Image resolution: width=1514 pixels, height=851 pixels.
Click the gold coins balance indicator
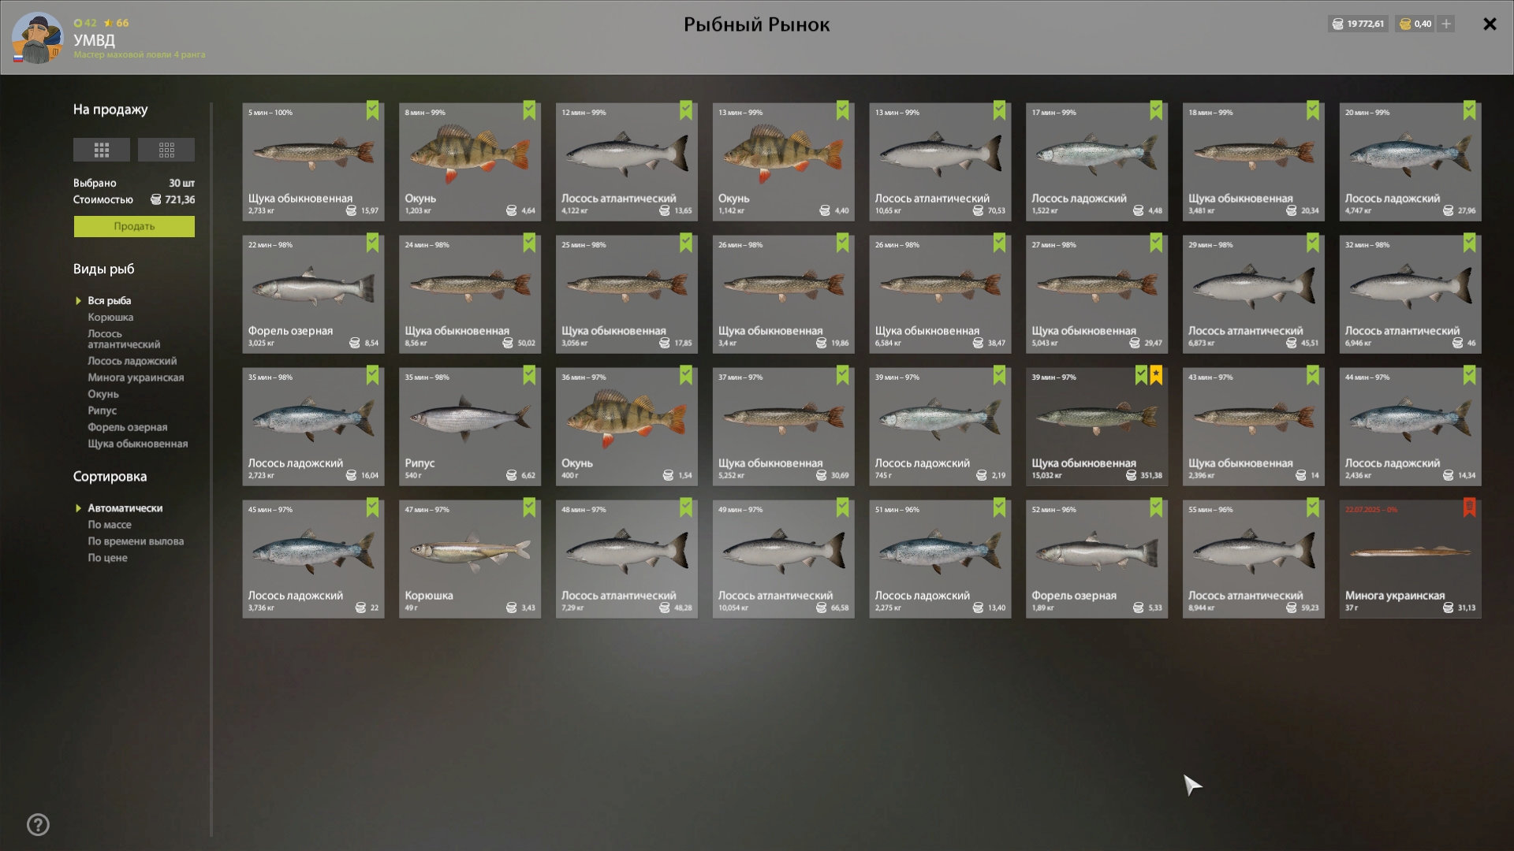(x=1415, y=24)
